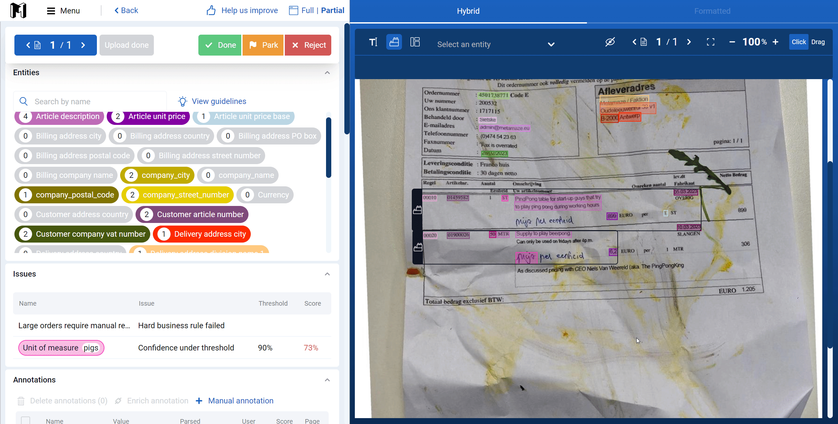Toggle annotation visibility eye icon
Viewport: 838px width, 424px height.
click(x=610, y=42)
